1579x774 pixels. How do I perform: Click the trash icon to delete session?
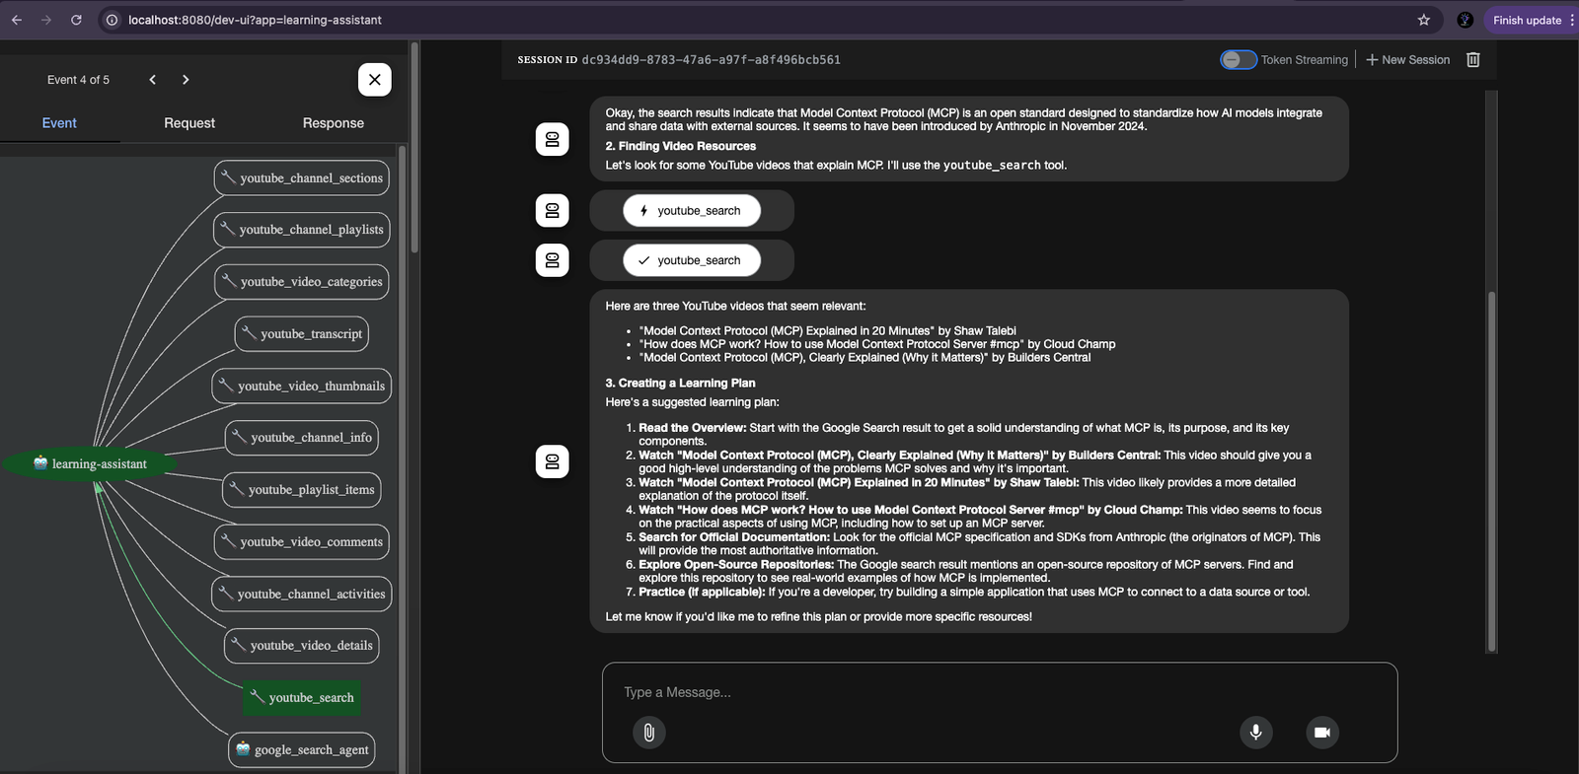point(1472,60)
